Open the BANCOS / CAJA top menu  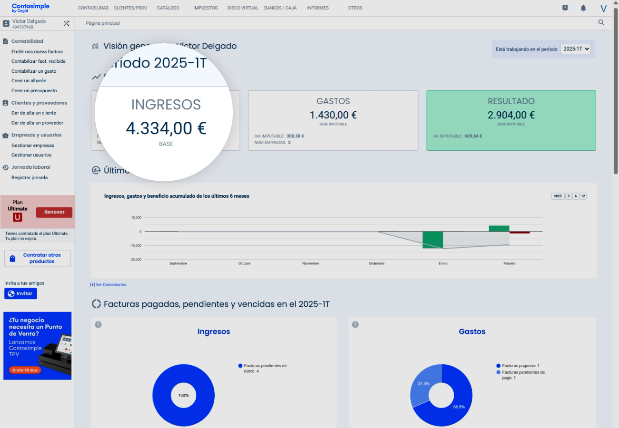pyautogui.click(x=280, y=8)
